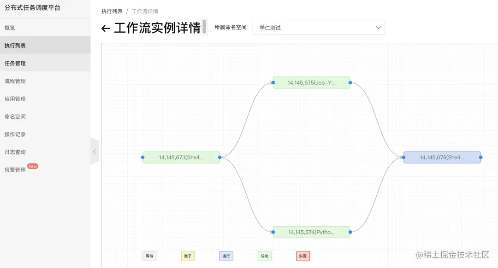498x268 pixels.
Task: Click the 运行 status legend swatch
Action: tap(226, 256)
